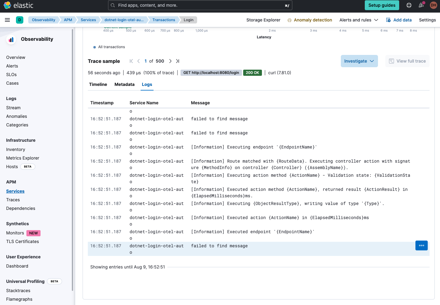This screenshot has width=440, height=305.
Task: Switch to the Timeline tab
Action: click(98, 84)
